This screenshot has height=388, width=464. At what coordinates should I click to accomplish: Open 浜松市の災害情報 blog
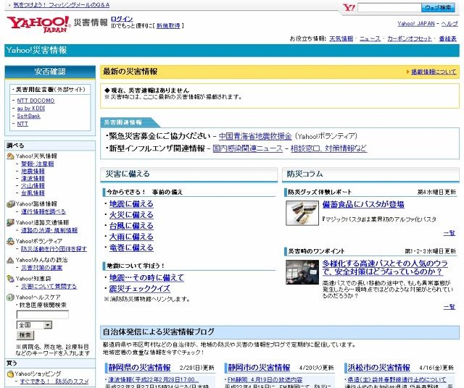(378, 368)
